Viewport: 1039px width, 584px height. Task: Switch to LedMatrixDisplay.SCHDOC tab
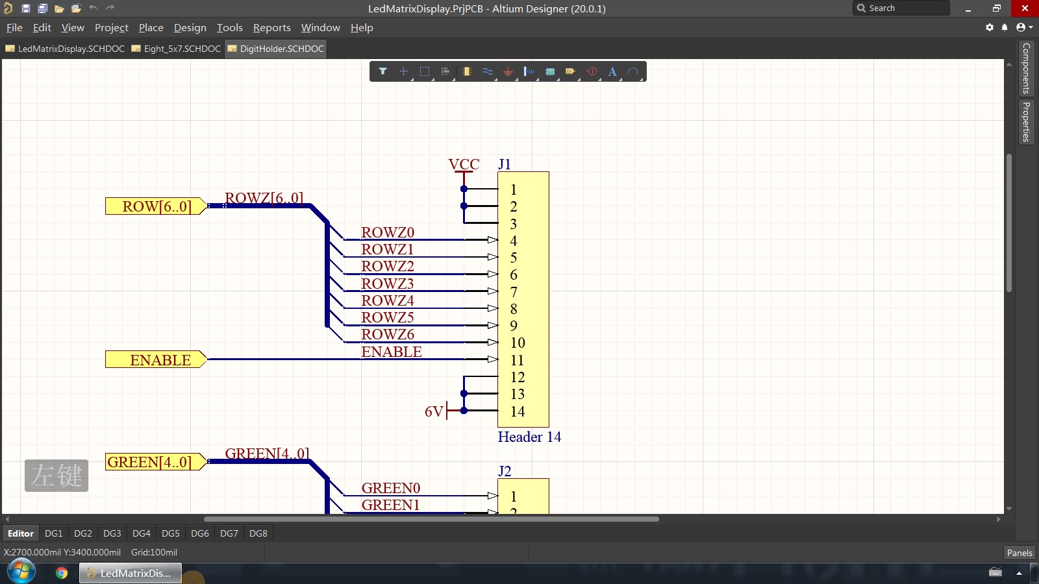(x=65, y=49)
